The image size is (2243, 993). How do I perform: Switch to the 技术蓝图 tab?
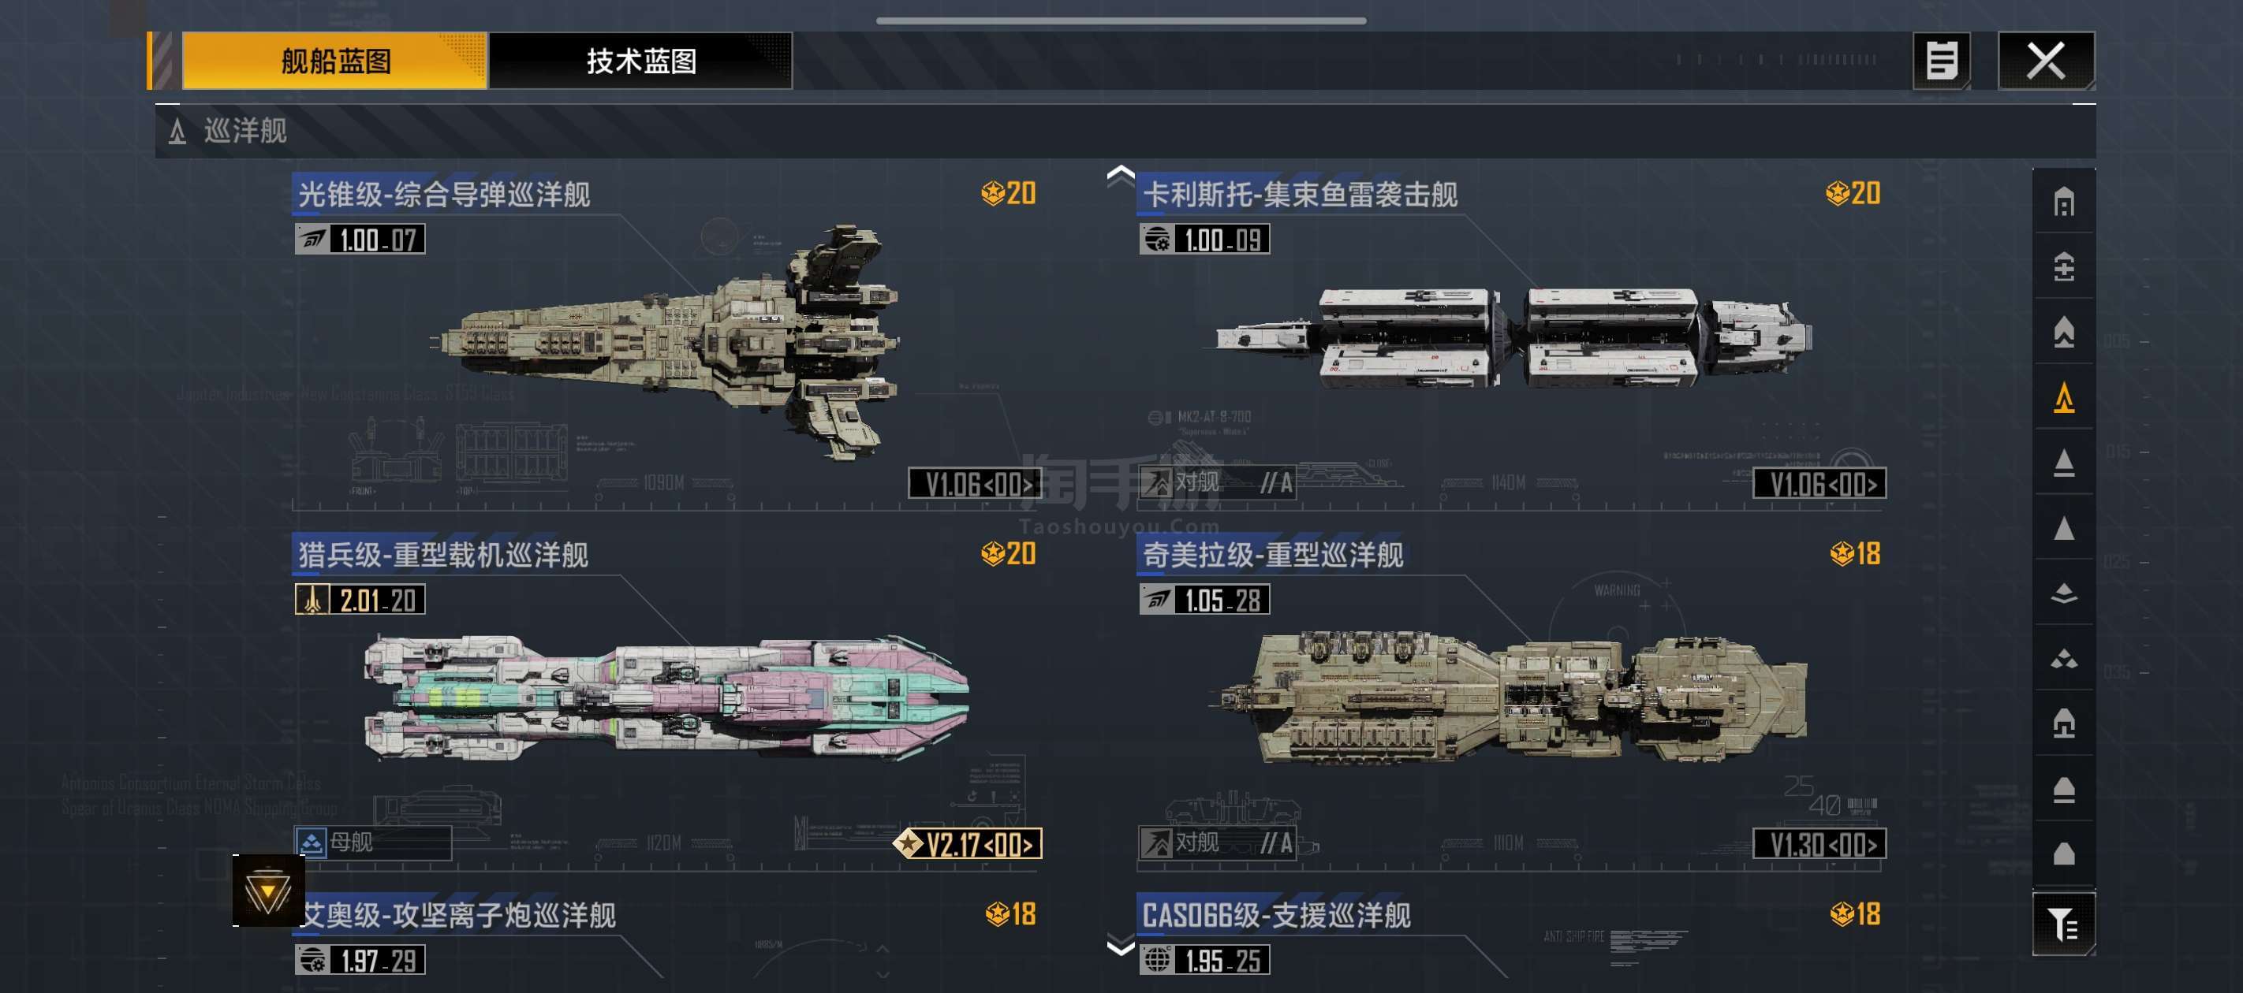pos(641,60)
